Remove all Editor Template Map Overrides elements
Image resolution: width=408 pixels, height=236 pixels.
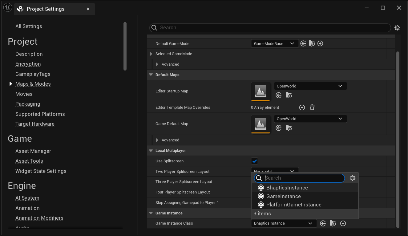coord(312,108)
